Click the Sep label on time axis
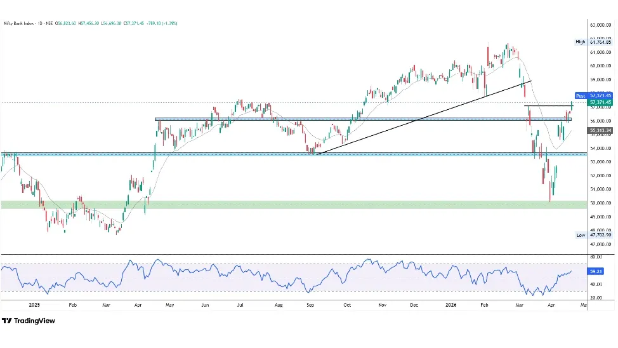The height and width of the screenshot is (348, 618). (310, 305)
